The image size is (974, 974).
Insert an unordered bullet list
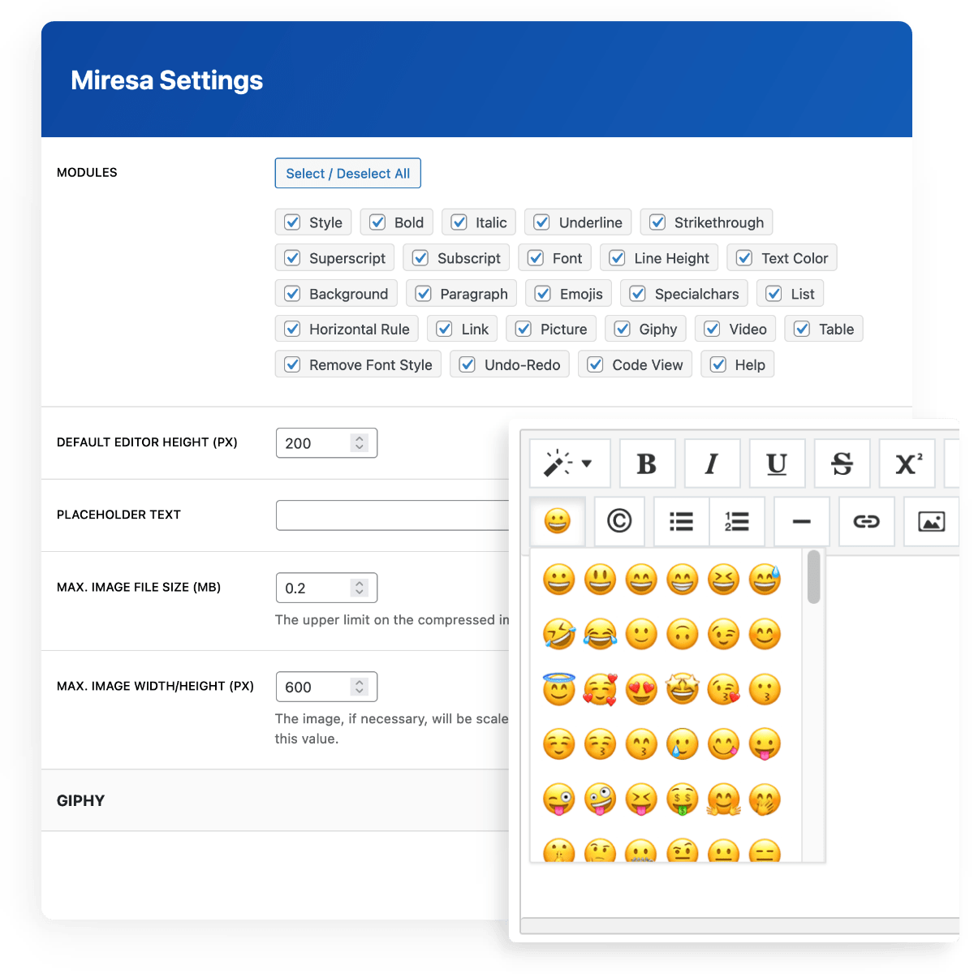click(681, 521)
